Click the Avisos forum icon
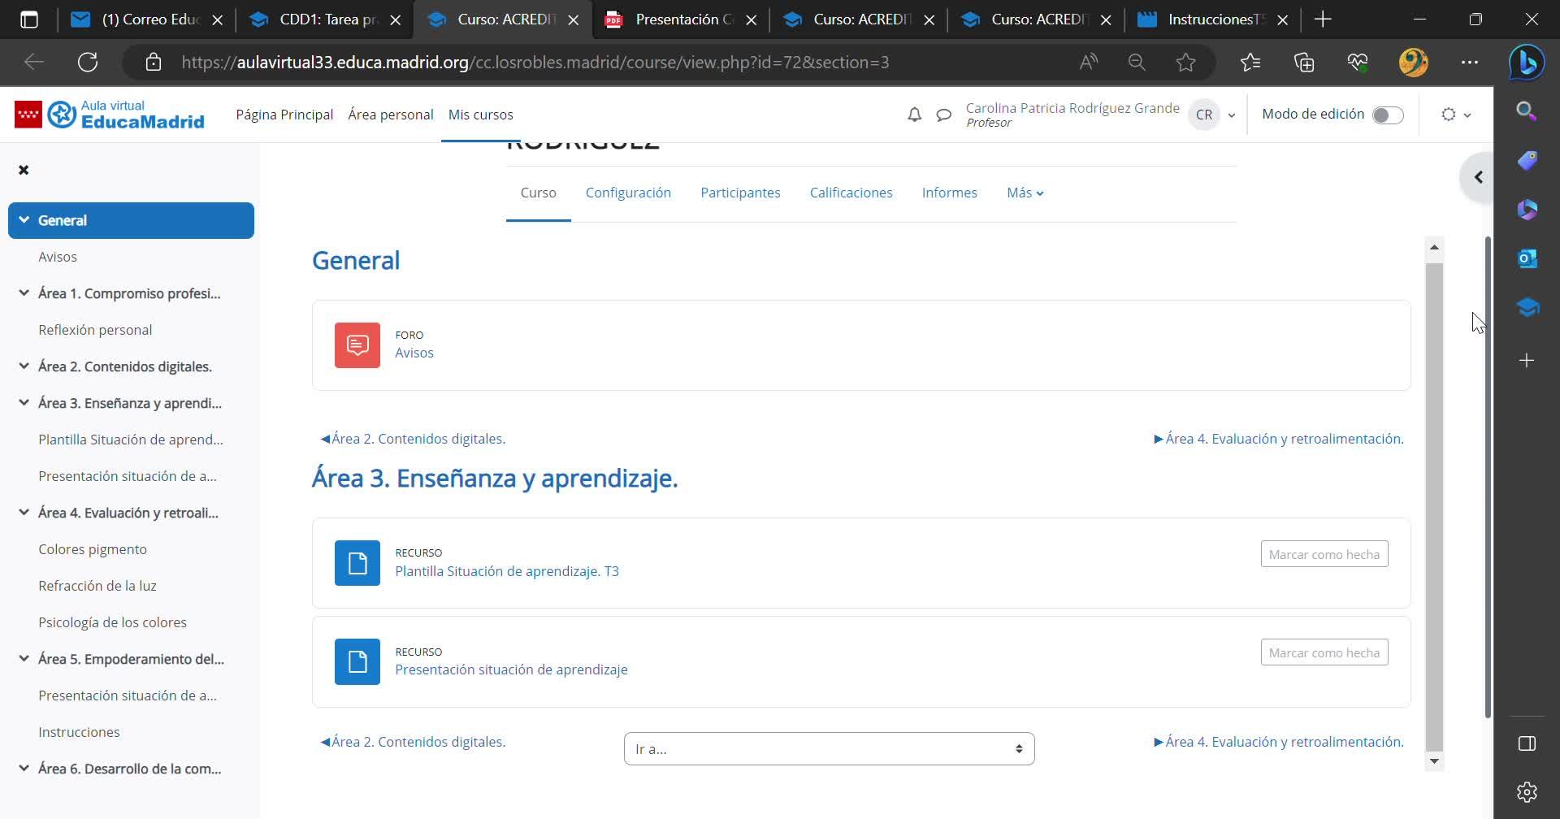1560x819 pixels. 357,345
